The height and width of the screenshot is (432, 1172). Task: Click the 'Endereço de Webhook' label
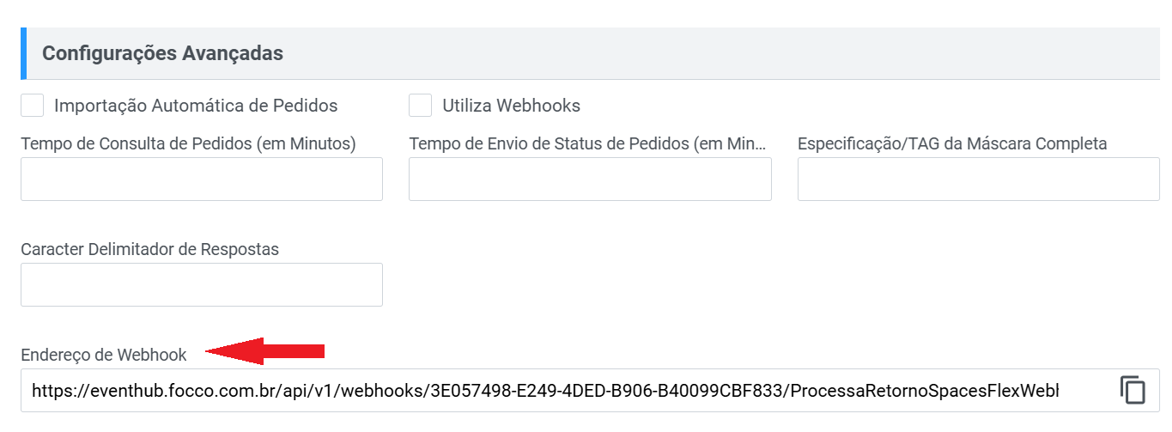(104, 355)
